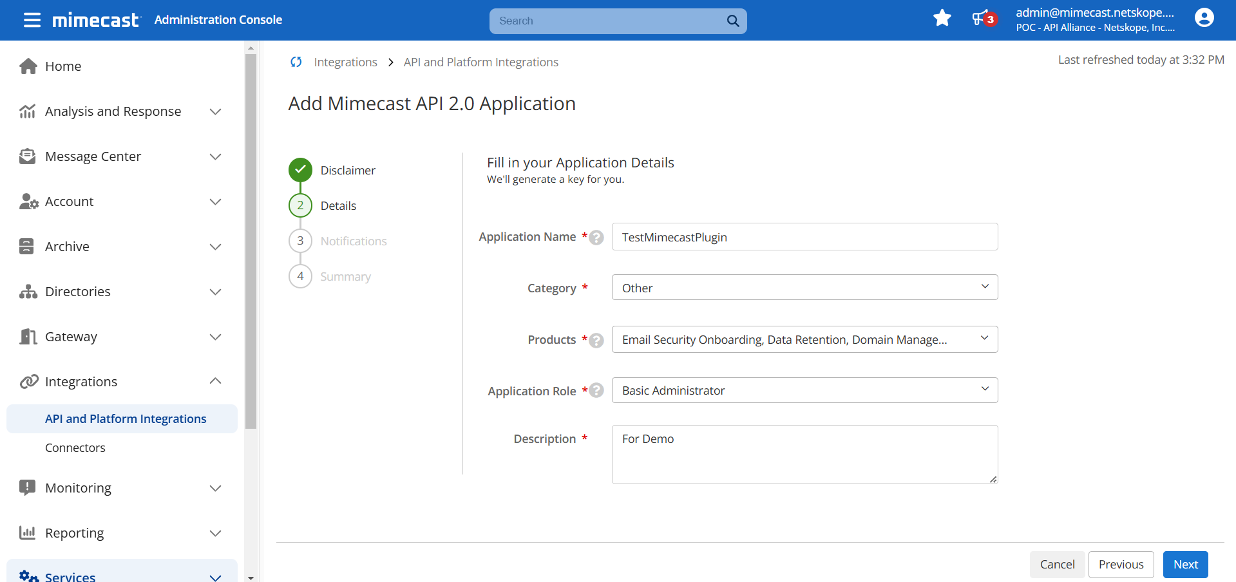This screenshot has height=582, width=1236.
Task: Click the Integrations link icon
Action: (29, 382)
